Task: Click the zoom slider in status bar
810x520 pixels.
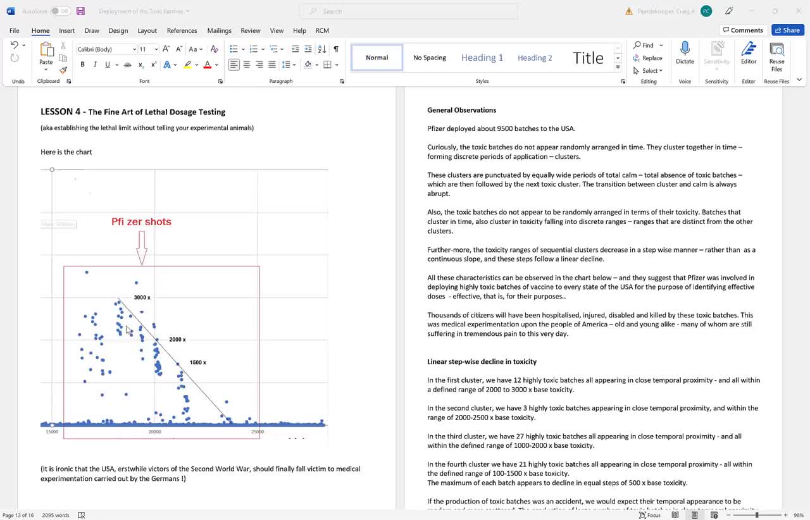Action: (756, 515)
